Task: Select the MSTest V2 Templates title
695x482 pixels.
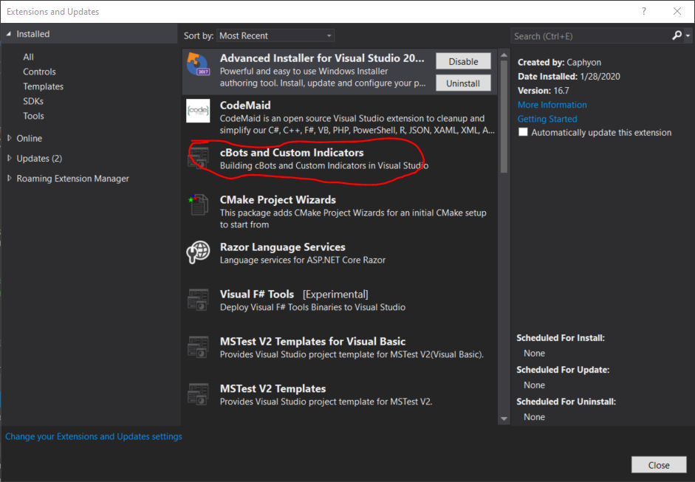Action: pos(273,388)
